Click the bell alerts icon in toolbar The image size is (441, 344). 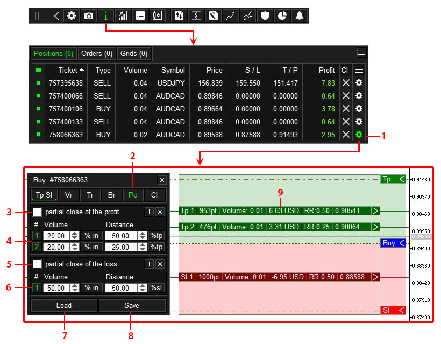[x=300, y=16]
